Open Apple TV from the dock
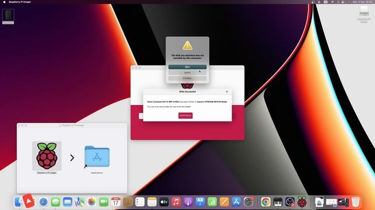The image size is (375, 210). click(164, 202)
